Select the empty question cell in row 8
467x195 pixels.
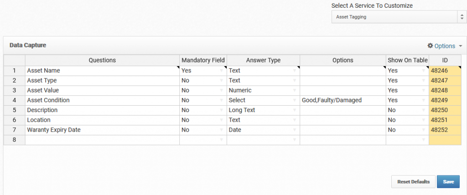coord(102,140)
